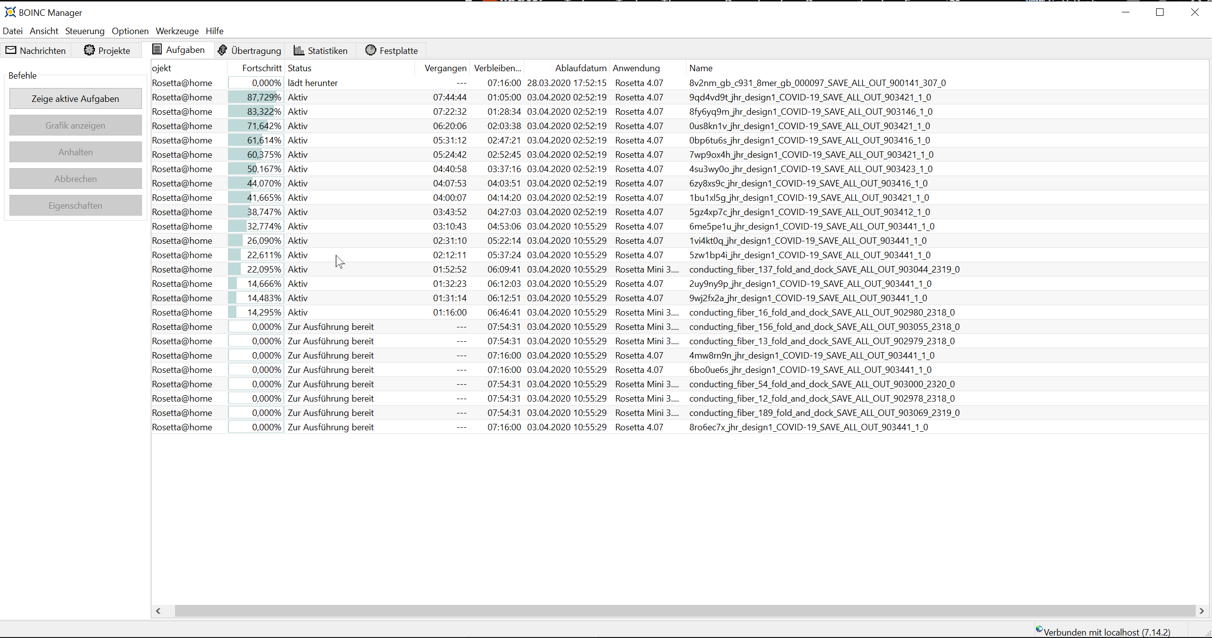Sort by Ablaufdatum column header

580,68
